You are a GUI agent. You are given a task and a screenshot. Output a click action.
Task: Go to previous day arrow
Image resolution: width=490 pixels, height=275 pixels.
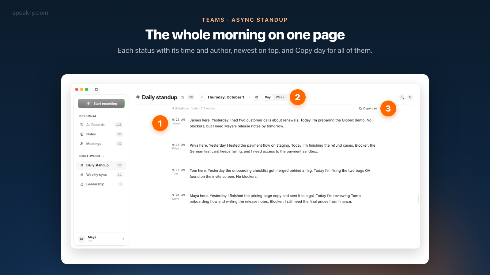[202, 97]
